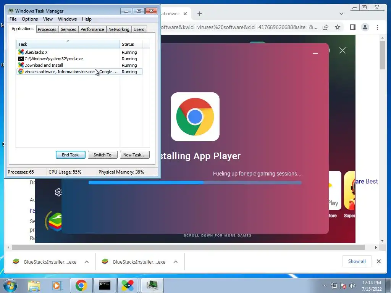Bookmark this page with the star icon
The image size is (391, 293).
point(338,27)
